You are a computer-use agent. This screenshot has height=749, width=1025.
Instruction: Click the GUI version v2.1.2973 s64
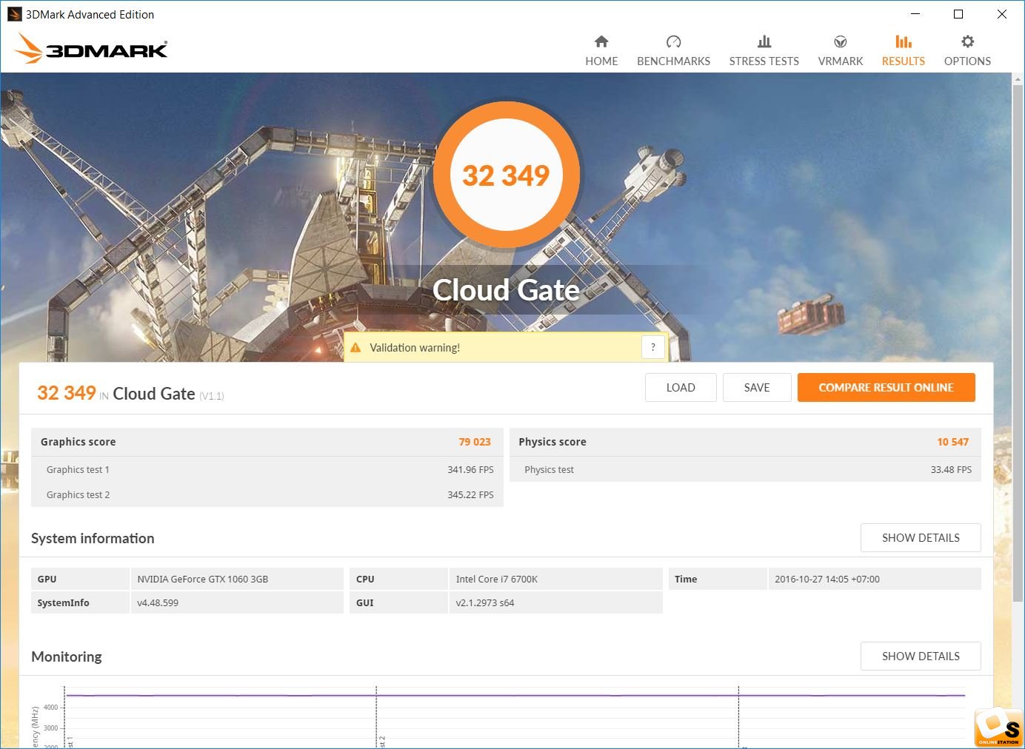coord(485,603)
